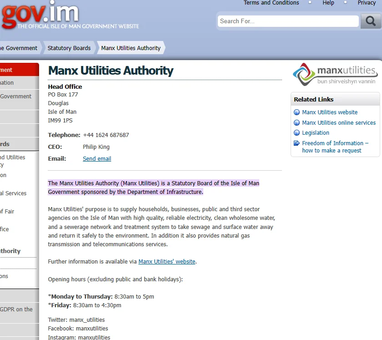
Task: Go to Government breadcrumb
Action: 19,48
